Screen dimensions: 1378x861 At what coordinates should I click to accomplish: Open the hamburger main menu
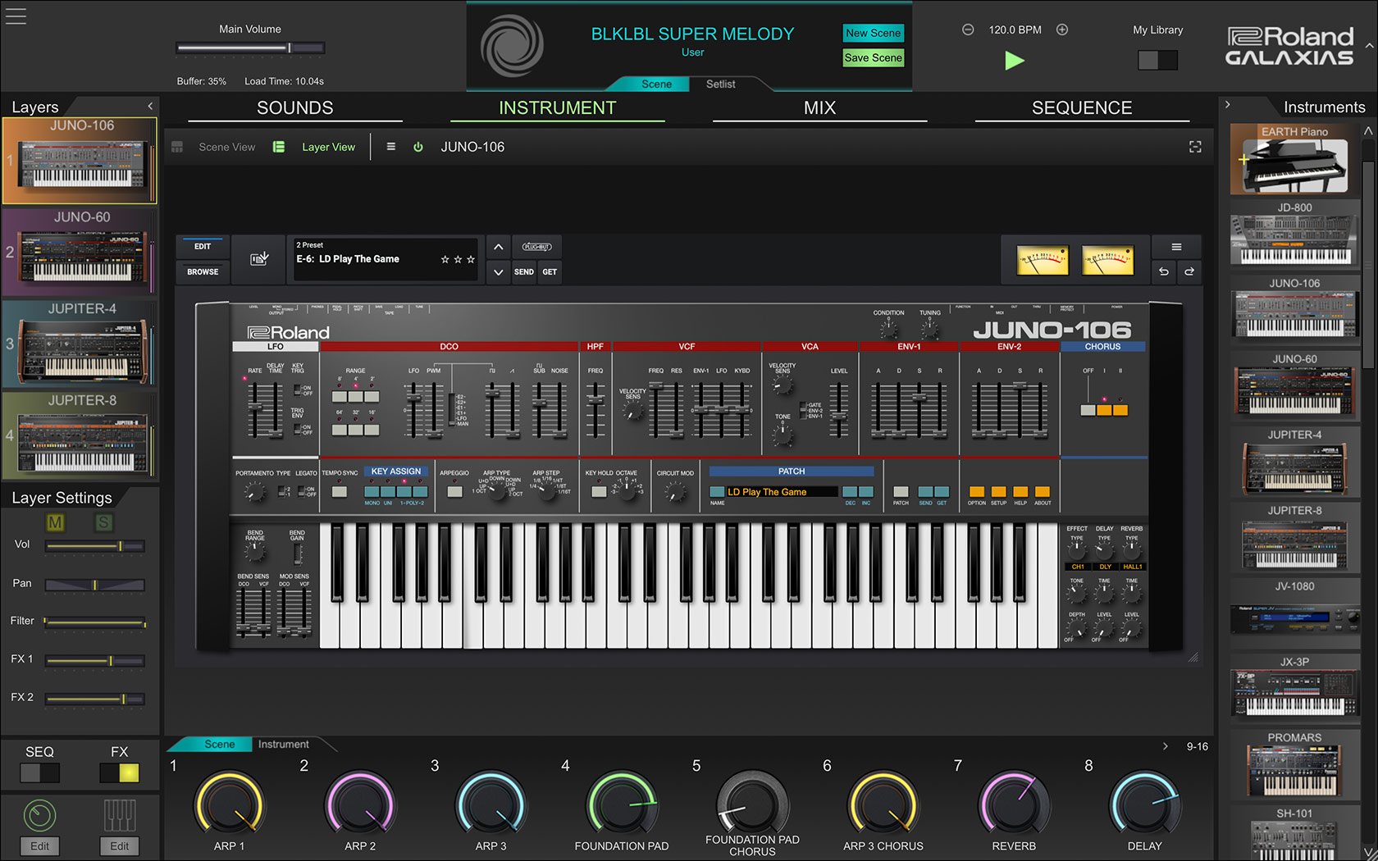(x=16, y=16)
